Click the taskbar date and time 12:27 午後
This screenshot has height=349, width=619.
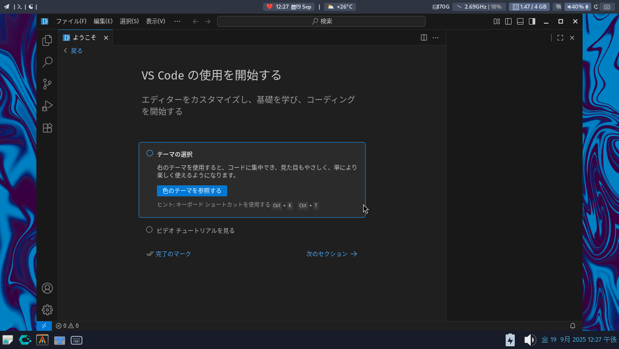click(579, 340)
